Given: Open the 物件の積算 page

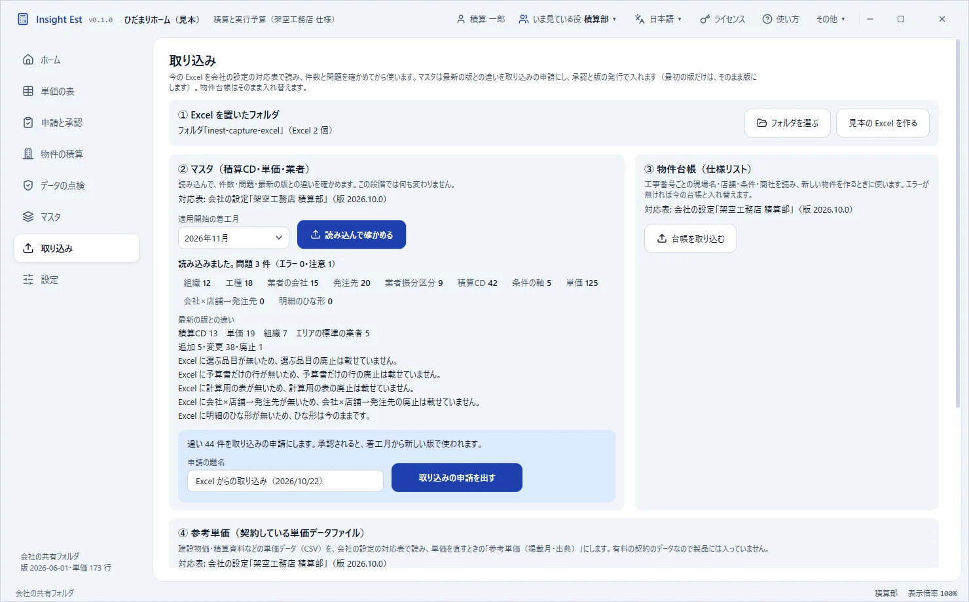Looking at the screenshot, I should [x=77, y=154].
